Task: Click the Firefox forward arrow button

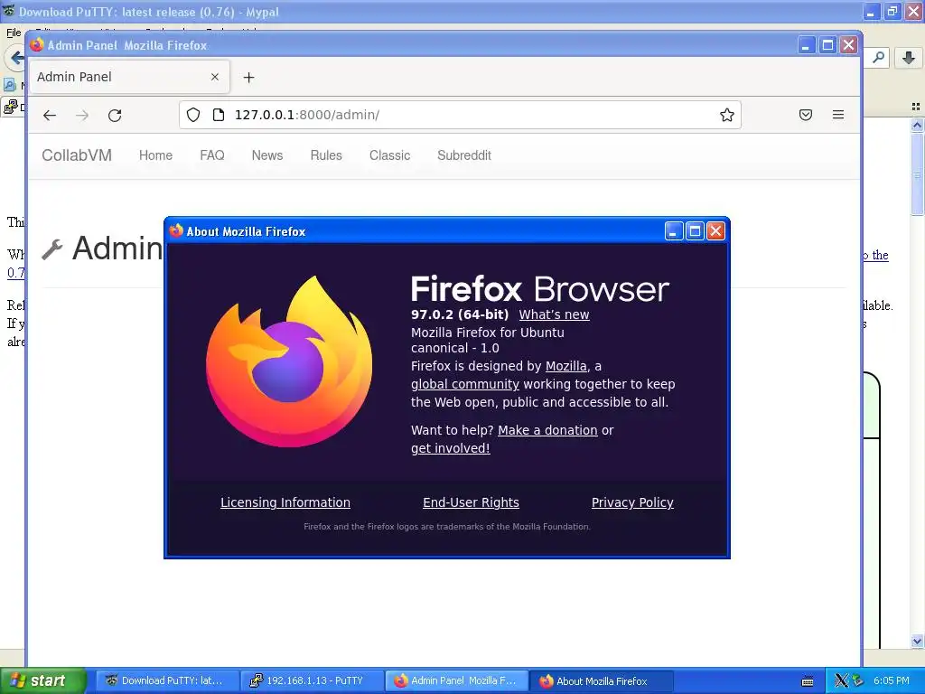Action: click(82, 115)
